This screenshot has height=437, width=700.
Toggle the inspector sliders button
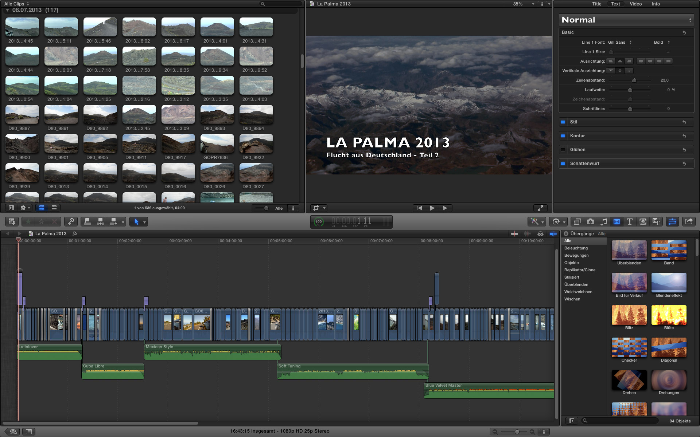672,221
